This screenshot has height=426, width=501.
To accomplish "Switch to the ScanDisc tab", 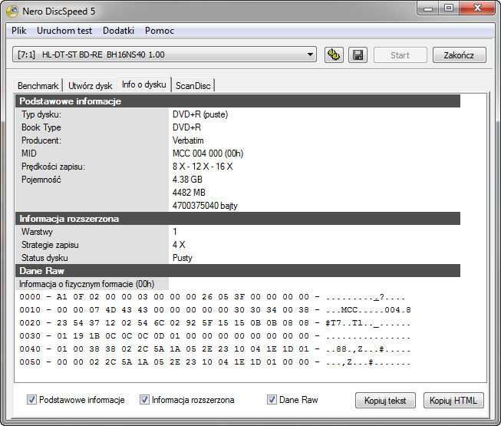I will coord(193,86).
